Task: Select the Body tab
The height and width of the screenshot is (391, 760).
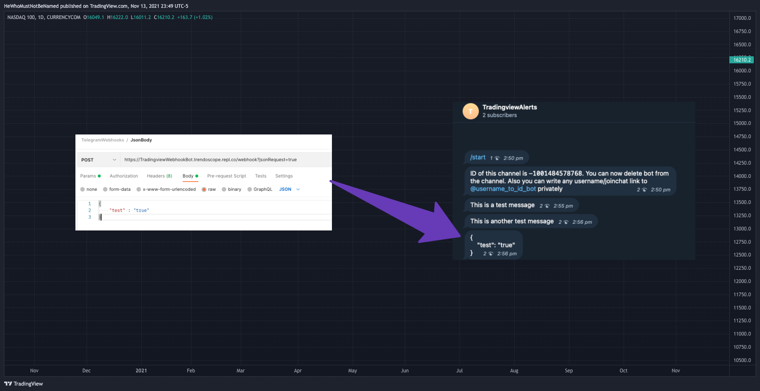Action: pyautogui.click(x=190, y=176)
